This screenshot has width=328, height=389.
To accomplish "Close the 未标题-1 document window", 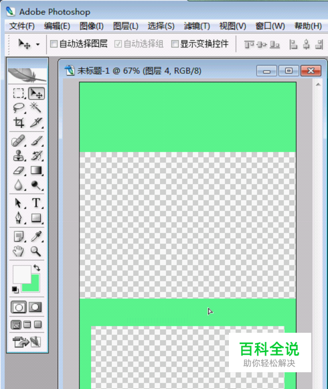I will click(311, 71).
